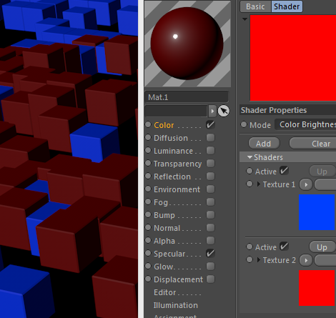
Task: Toggle Active checkbox above Texture 2
Action: (x=284, y=247)
